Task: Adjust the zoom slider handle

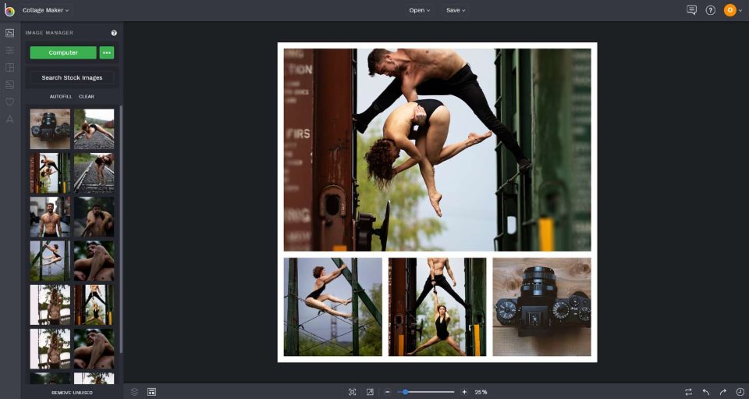Action: [x=405, y=392]
